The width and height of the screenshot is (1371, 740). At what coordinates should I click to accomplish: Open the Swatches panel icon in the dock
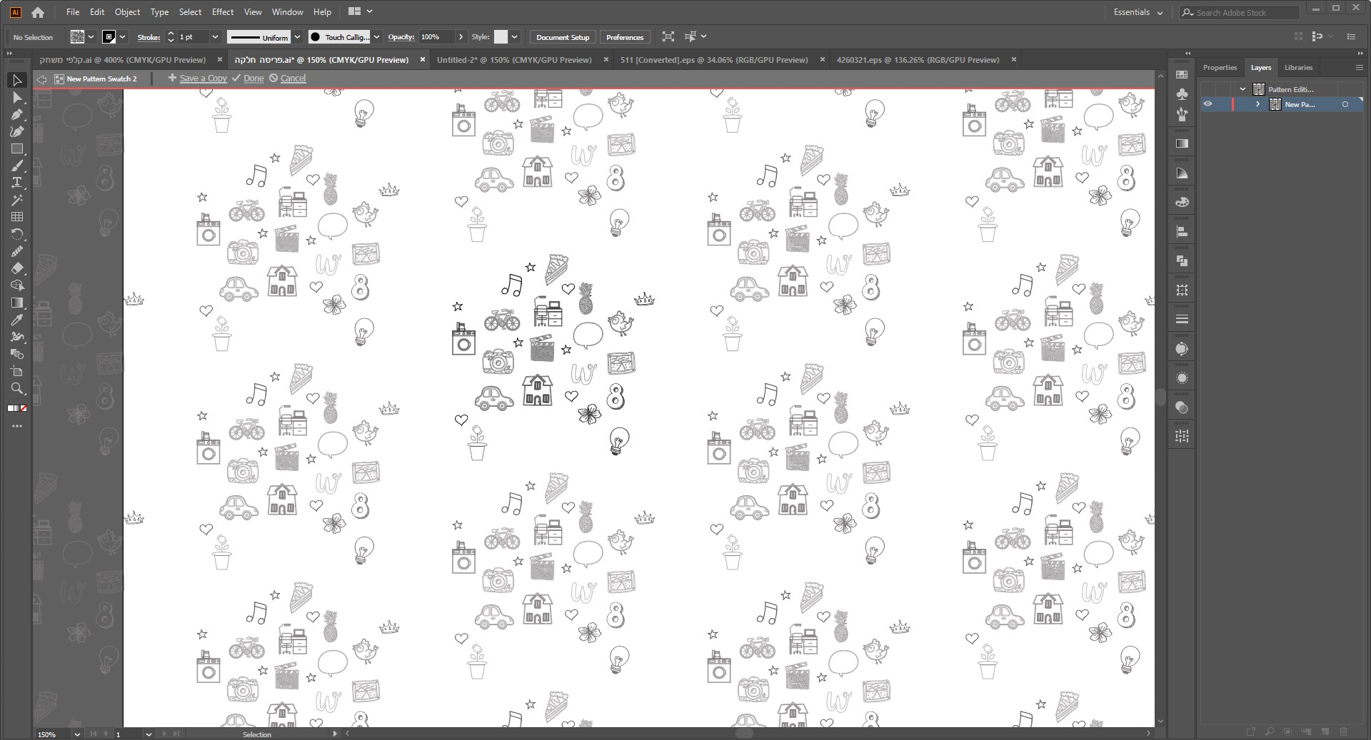1182,74
